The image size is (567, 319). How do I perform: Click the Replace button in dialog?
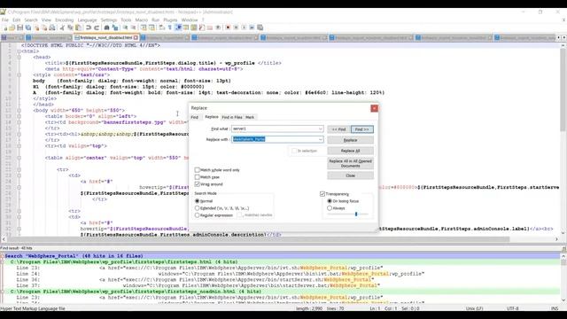pyautogui.click(x=351, y=140)
